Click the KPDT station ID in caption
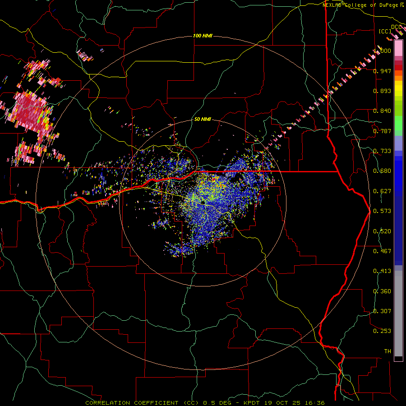 (x=253, y=403)
